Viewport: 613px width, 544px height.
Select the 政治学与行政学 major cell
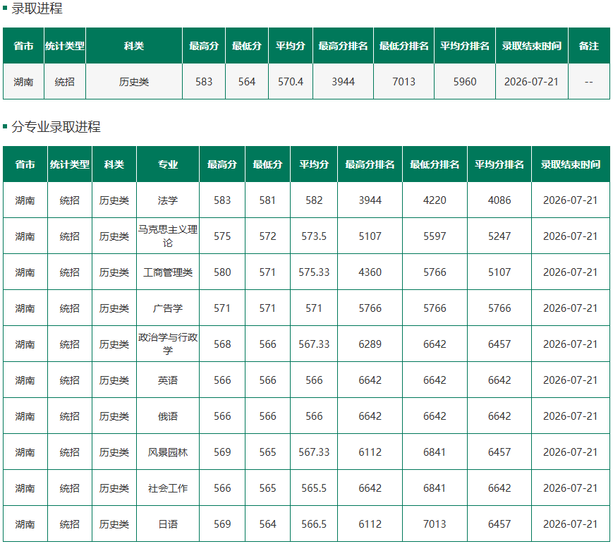(x=168, y=344)
